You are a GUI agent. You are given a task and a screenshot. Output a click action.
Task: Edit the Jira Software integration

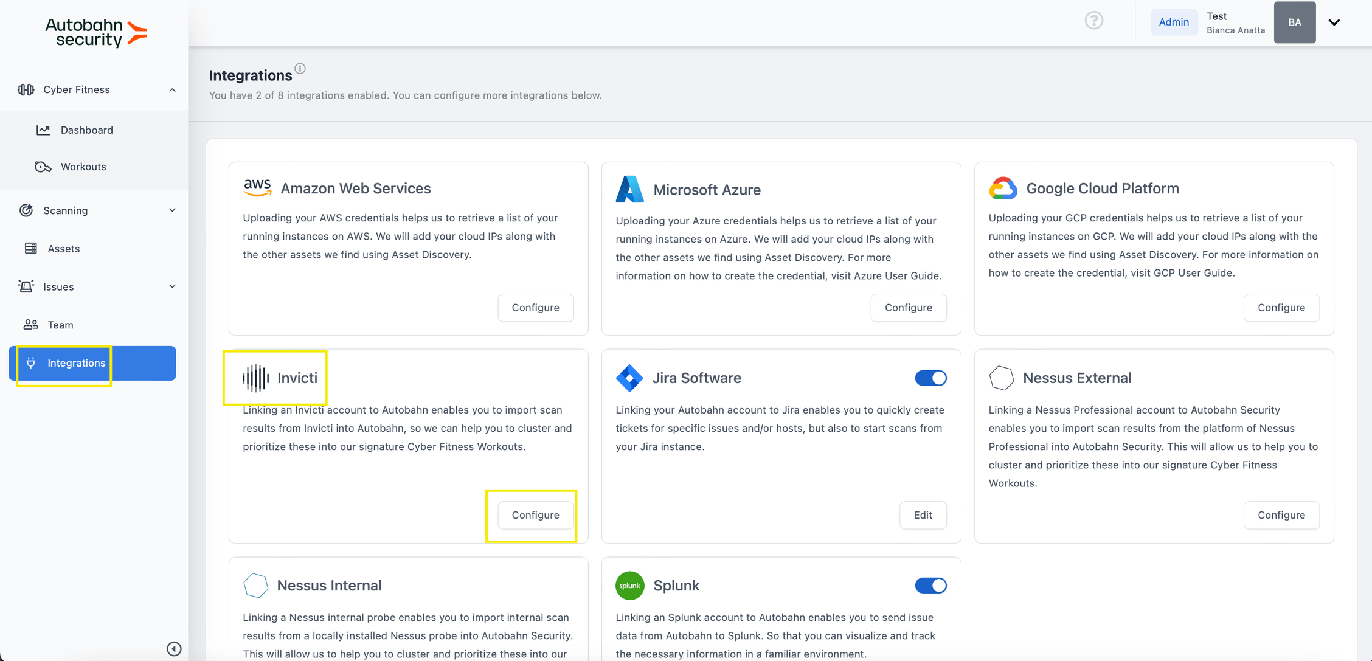923,515
